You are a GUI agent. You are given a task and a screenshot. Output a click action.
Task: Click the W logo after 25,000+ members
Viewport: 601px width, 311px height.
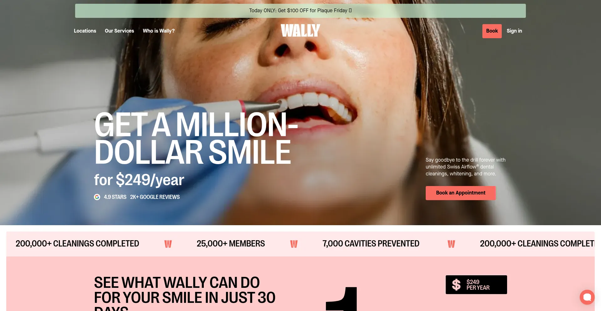point(294,244)
